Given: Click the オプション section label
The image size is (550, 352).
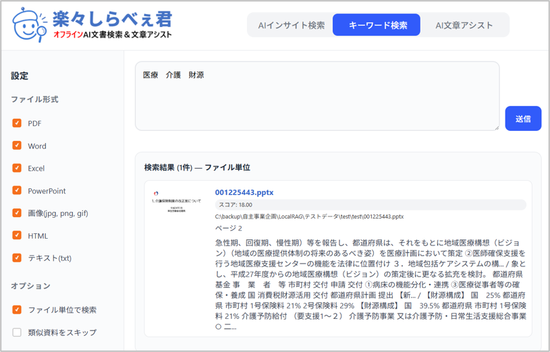Looking at the screenshot, I should (31, 286).
